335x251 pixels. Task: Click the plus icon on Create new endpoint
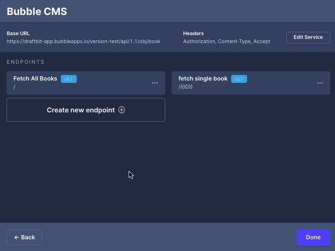(x=122, y=110)
